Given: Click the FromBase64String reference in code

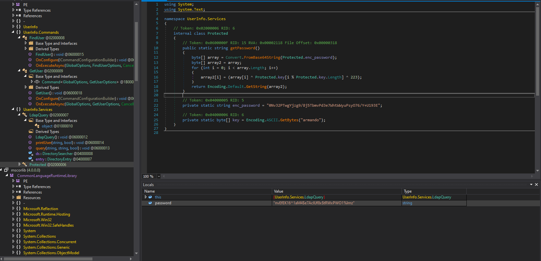Looking at the screenshot, I should (262, 57).
